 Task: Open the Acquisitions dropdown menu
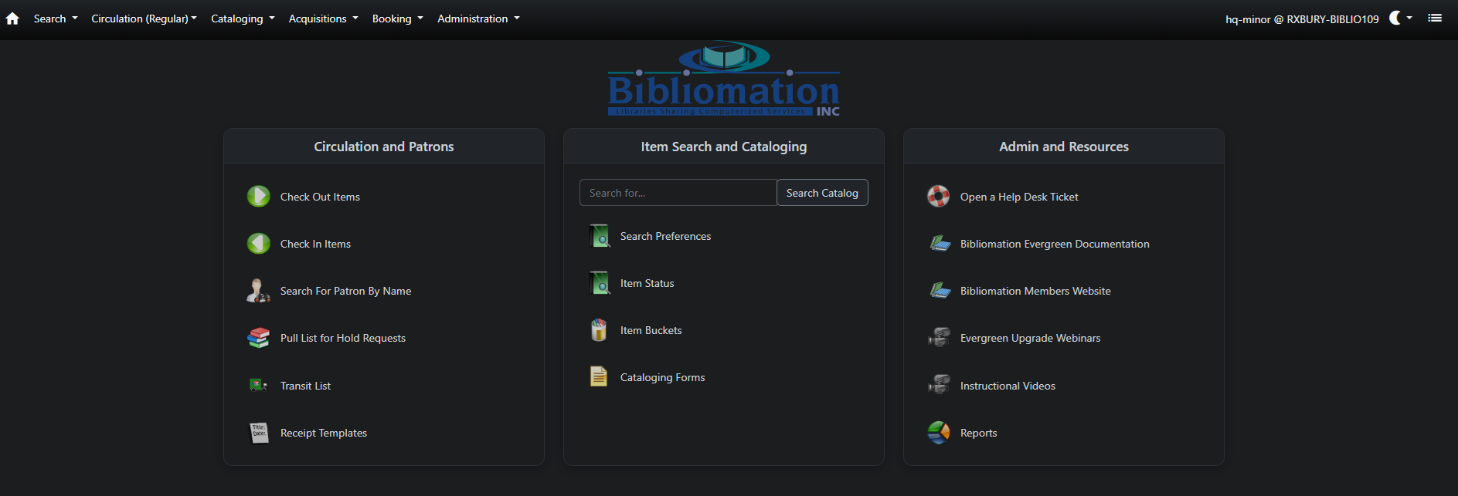(x=323, y=19)
